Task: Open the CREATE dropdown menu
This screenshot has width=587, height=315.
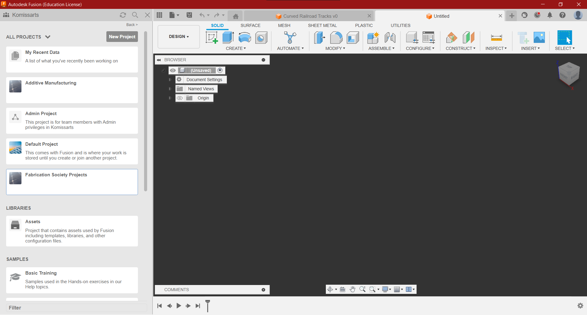Action: pyautogui.click(x=236, y=48)
